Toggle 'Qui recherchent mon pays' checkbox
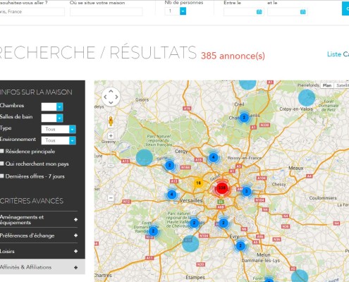This screenshot has width=349, height=282. click(2, 164)
